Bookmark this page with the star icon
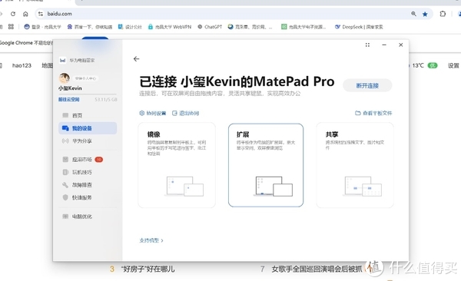The width and height of the screenshot is (461, 281). [425, 14]
